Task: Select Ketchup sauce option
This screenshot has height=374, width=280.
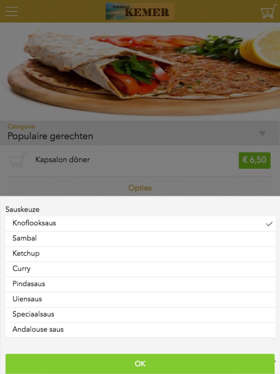Action: click(x=26, y=253)
